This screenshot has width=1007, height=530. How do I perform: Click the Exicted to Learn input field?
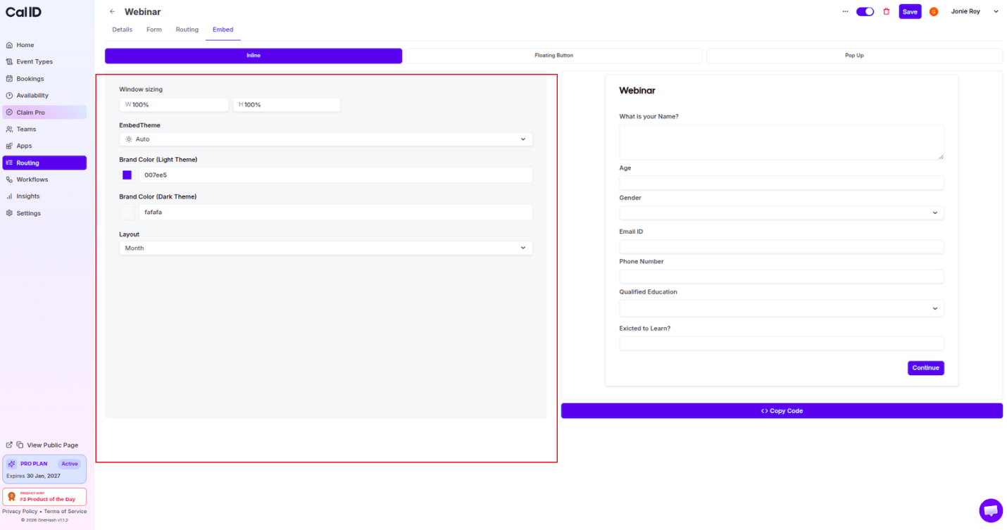click(x=782, y=343)
